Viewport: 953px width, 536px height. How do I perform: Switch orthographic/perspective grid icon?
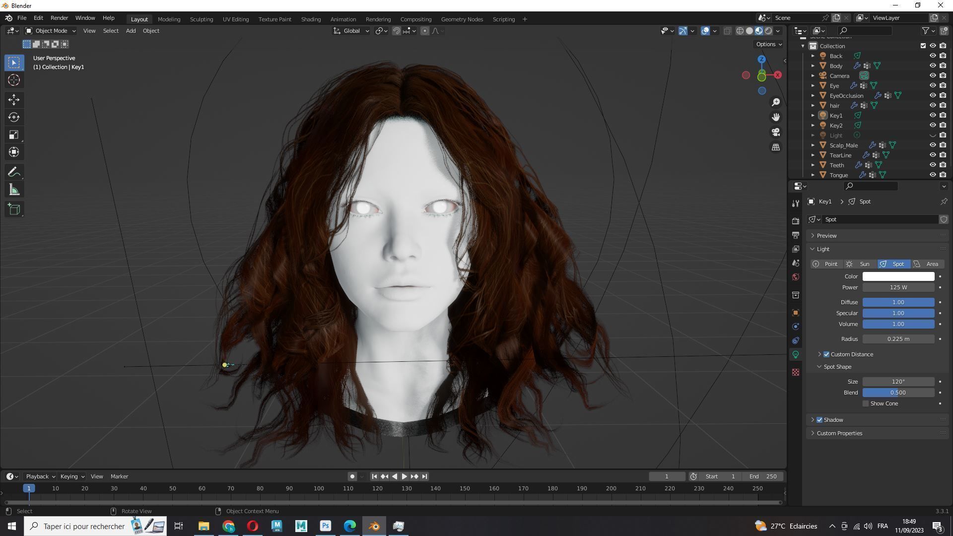[x=776, y=147]
